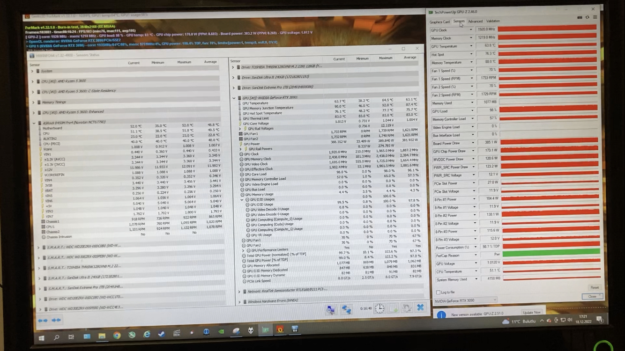Image resolution: width=625 pixels, height=351 pixels.
Task: Click GPU-Z screenshot camera icon
Action: pos(580,17)
